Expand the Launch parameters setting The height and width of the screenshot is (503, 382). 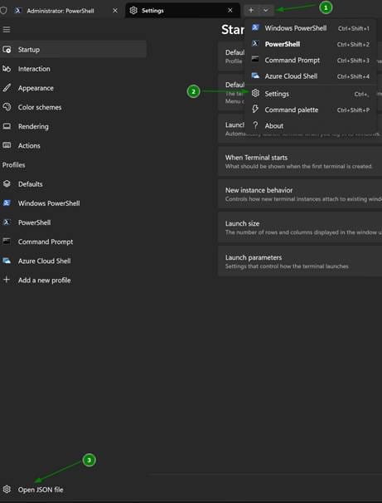coord(300,261)
